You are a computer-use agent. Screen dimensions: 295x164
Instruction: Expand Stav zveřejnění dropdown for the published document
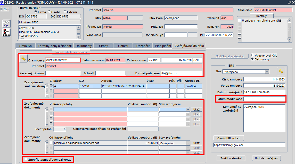click(188, 143)
